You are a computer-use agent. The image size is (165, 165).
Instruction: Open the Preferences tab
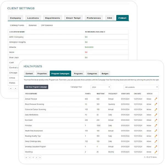tap(94, 18)
